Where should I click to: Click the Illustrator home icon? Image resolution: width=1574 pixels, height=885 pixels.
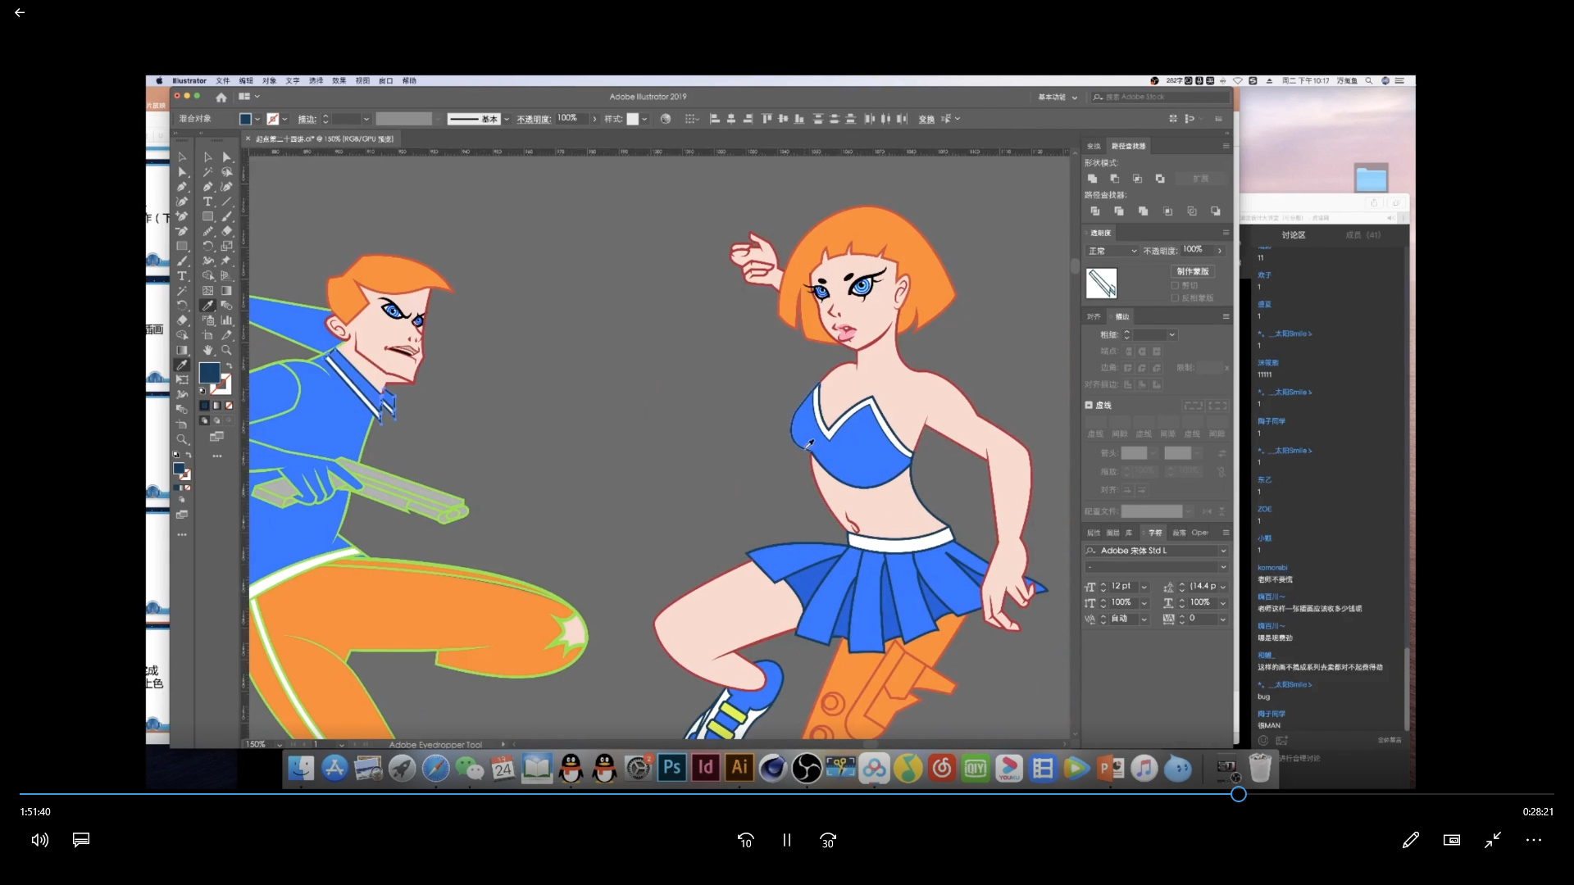(x=221, y=97)
